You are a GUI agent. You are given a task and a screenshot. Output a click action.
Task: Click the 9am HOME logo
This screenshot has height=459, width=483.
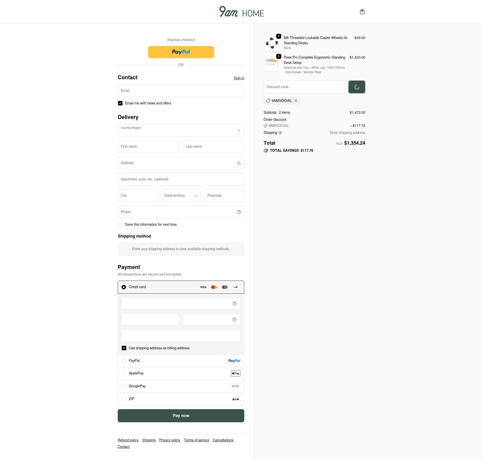pyautogui.click(x=242, y=12)
